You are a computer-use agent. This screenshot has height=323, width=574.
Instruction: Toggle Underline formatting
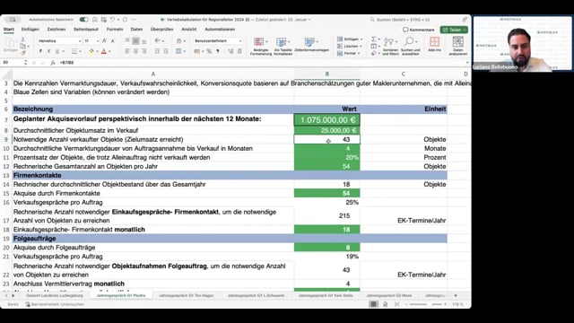(57, 51)
